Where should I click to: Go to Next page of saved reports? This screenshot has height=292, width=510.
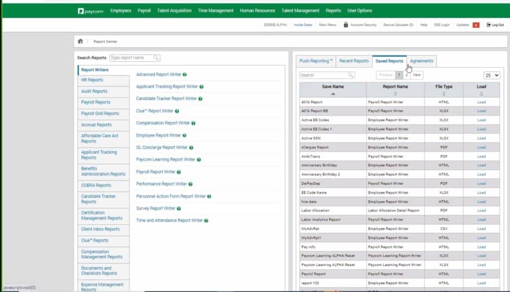point(417,75)
